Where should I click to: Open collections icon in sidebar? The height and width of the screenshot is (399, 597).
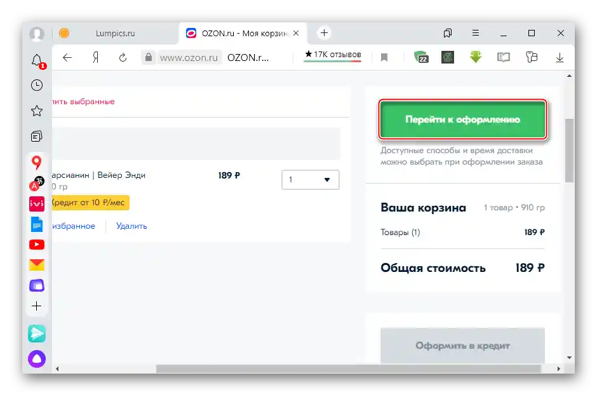(x=37, y=137)
